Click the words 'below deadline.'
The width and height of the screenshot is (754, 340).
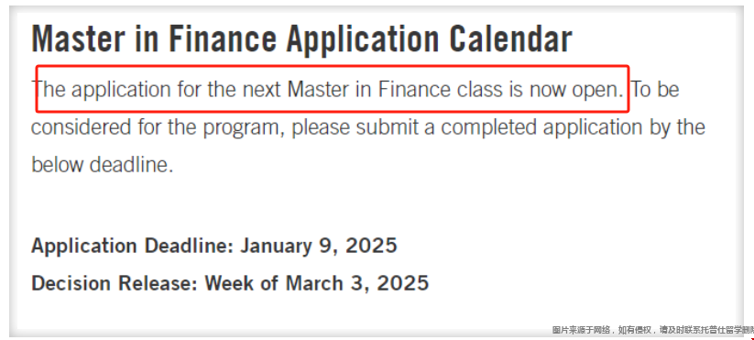click(x=102, y=165)
